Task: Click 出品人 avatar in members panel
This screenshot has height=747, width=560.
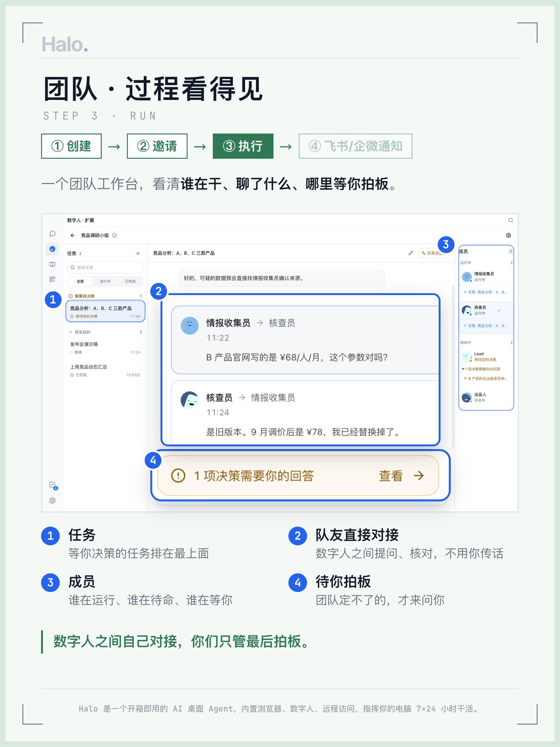Action: (x=466, y=397)
